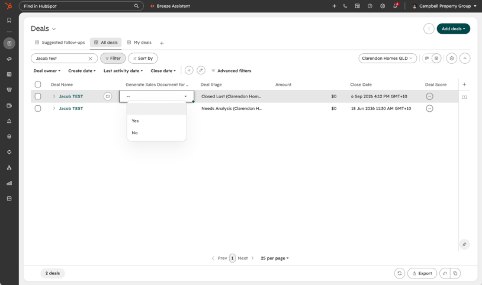Click the HubSpot sprocket logo
This screenshot has height=285, width=482.
9,6
